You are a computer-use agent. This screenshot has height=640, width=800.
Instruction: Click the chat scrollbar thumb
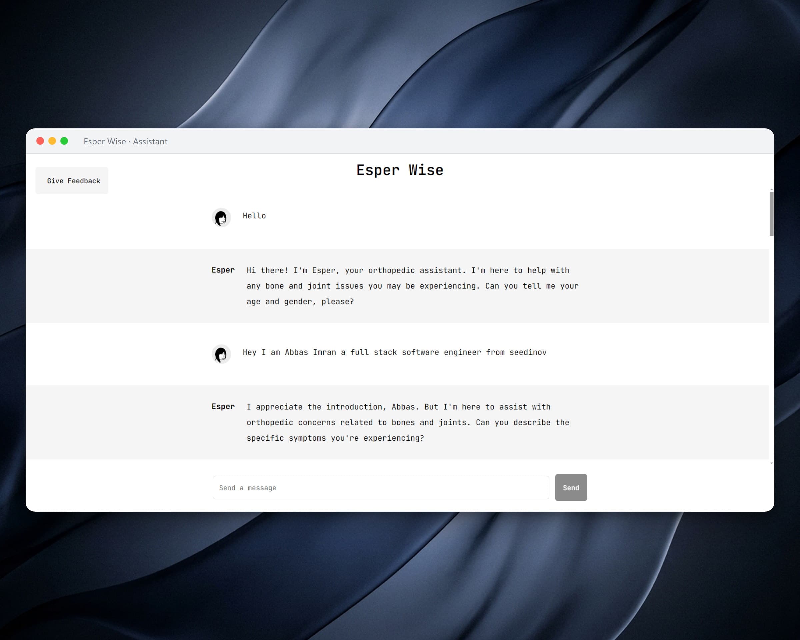(x=771, y=214)
